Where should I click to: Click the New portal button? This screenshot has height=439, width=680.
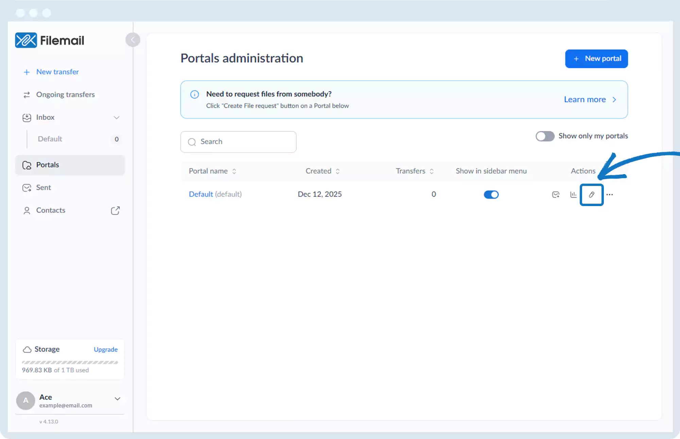[596, 59]
